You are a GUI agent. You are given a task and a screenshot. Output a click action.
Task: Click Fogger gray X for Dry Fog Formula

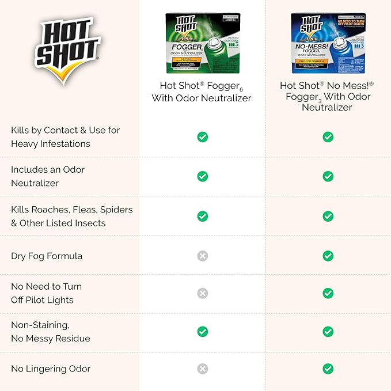point(203,256)
